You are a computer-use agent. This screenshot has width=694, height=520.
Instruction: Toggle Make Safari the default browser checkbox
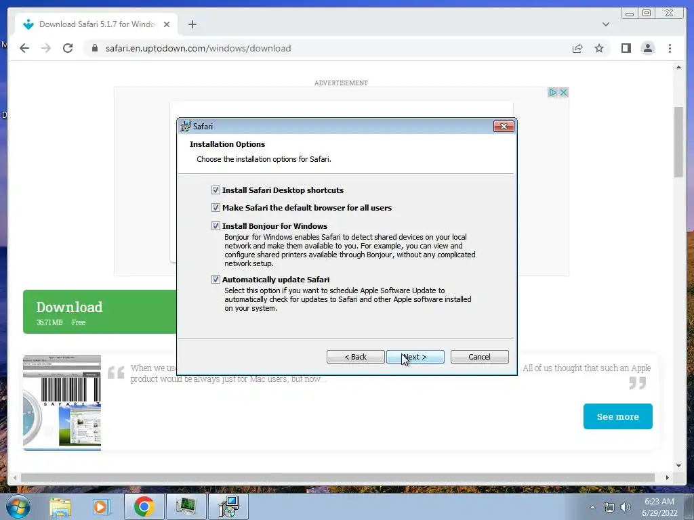[216, 208]
